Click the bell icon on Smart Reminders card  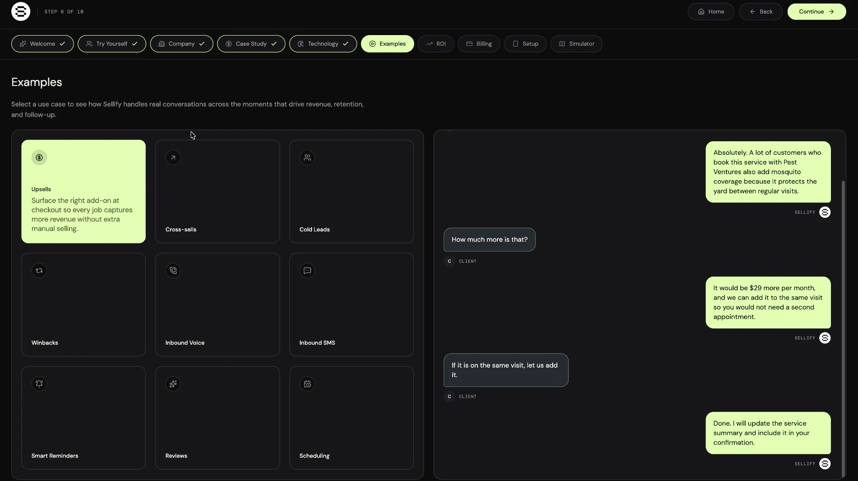[x=39, y=384]
